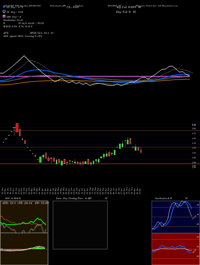Select the '50 Day = 3.63' legend text
Image resolution: width=200 pixels, height=265 pixels.
(x=15, y=12)
